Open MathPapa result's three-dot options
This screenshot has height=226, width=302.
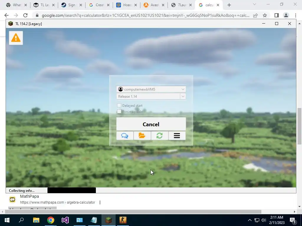click(100, 202)
